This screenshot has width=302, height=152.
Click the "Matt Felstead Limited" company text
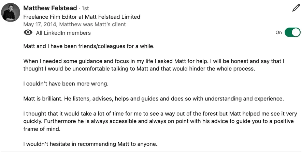tap(113, 17)
